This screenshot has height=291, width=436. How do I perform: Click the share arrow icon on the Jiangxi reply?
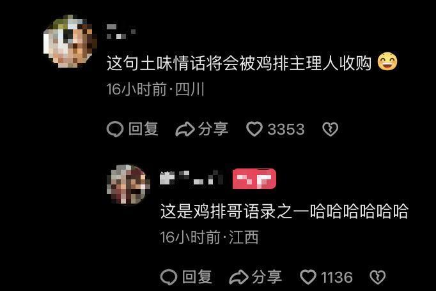pyautogui.click(x=238, y=277)
